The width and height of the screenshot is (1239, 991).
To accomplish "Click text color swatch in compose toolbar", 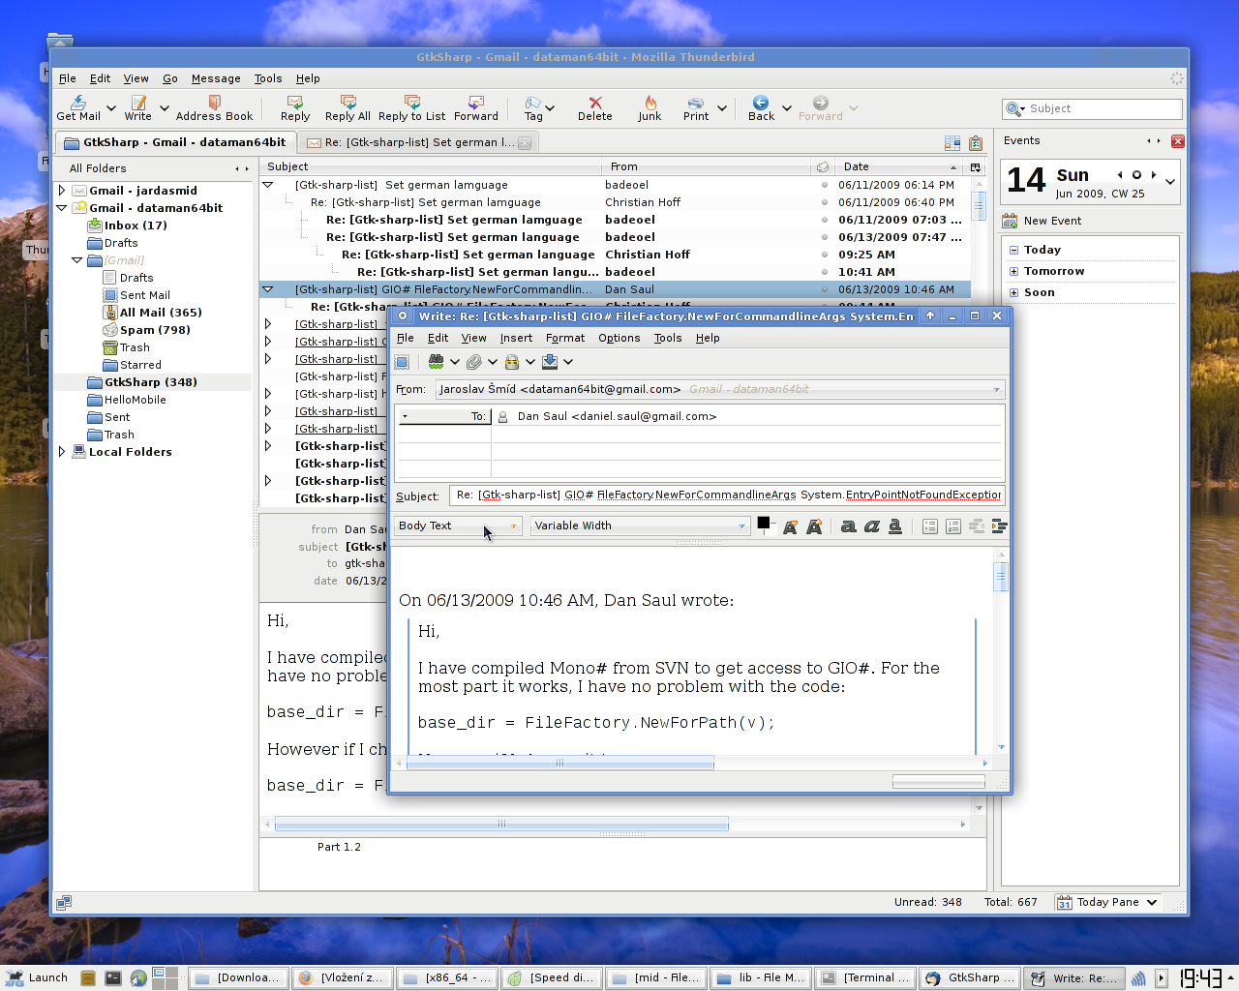I will point(763,524).
